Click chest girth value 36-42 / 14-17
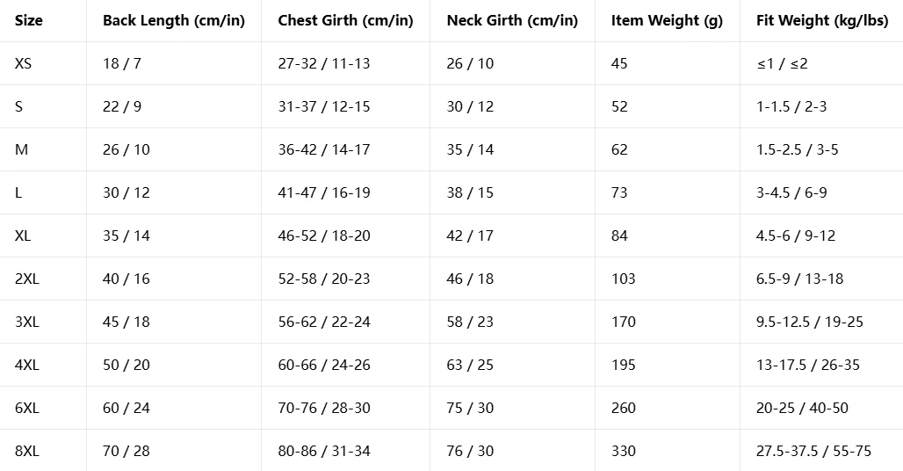Image resolution: width=903 pixels, height=471 pixels. [324, 149]
